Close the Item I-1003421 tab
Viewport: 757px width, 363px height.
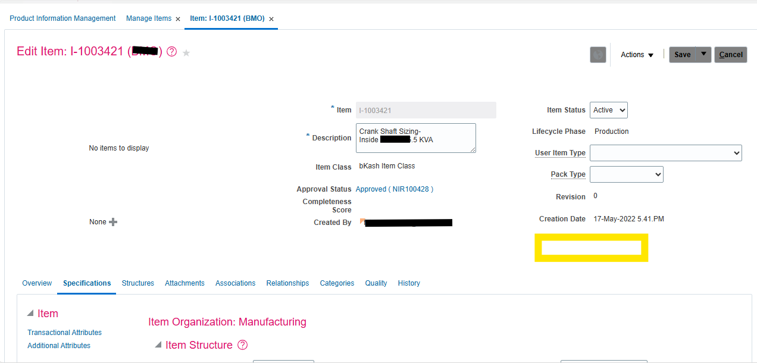click(x=271, y=19)
